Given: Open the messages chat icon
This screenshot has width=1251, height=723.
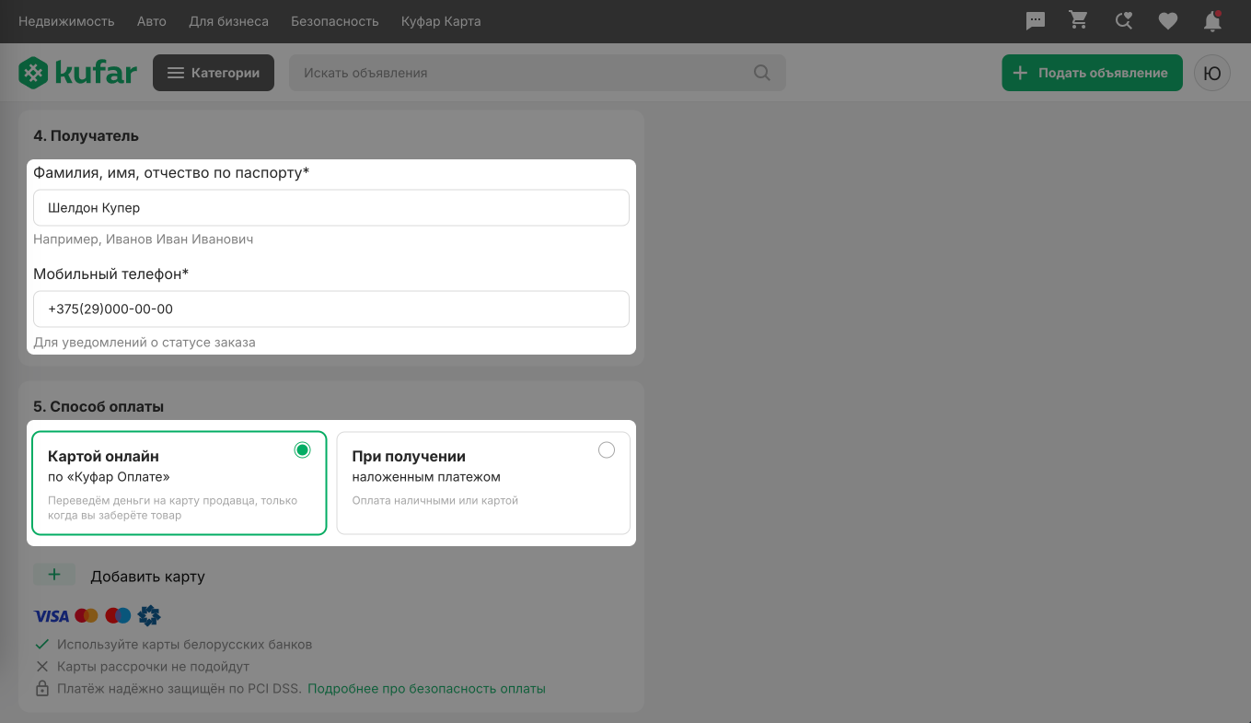Looking at the screenshot, I should (x=1036, y=21).
